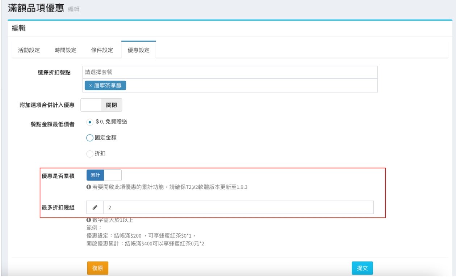This screenshot has height=277, width=456.
Task: Select the 優惠設定 tab
Action: (x=138, y=50)
